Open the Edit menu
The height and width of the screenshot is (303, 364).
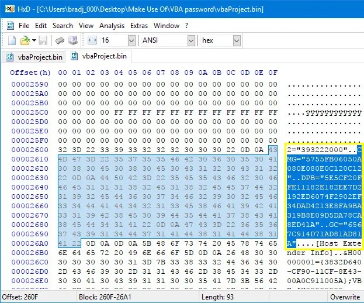pos(41,26)
